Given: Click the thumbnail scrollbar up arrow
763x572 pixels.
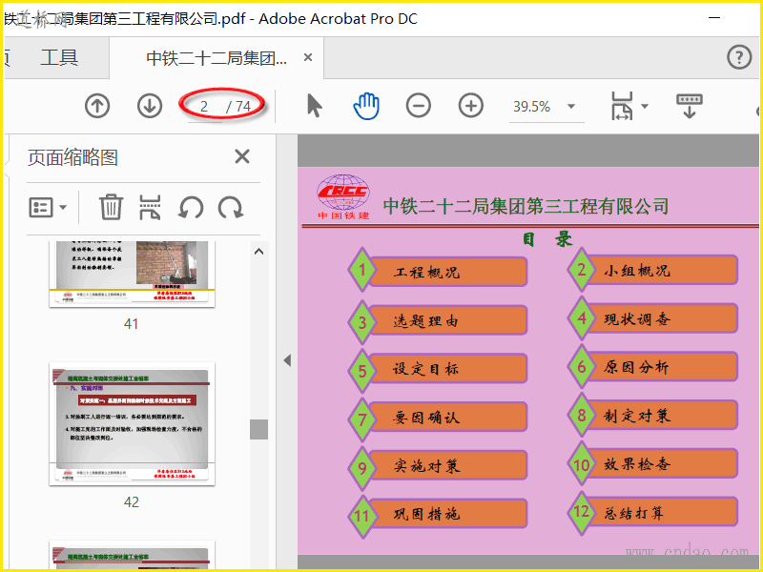Looking at the screenshot, I should [258, 252].
